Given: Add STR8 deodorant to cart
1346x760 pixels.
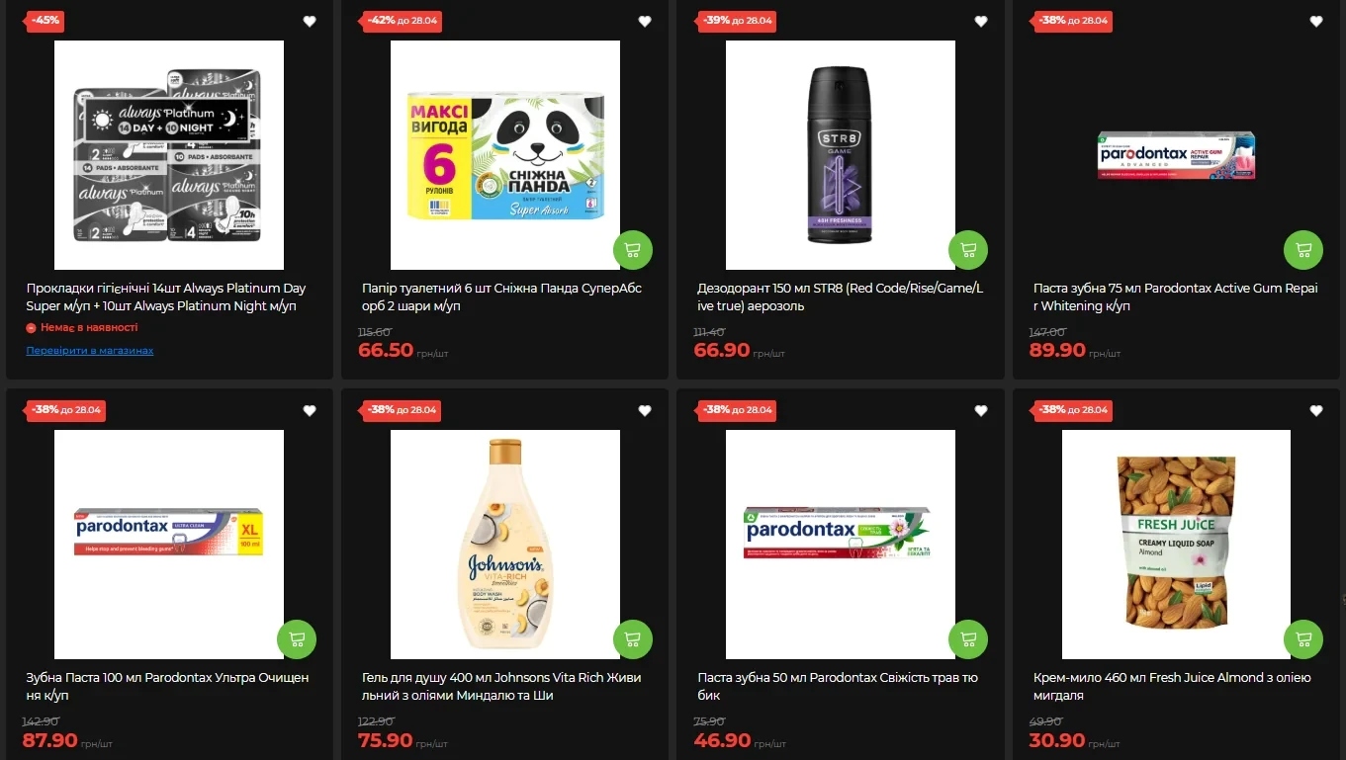Looking at the screenshot, I should [968, 250].
